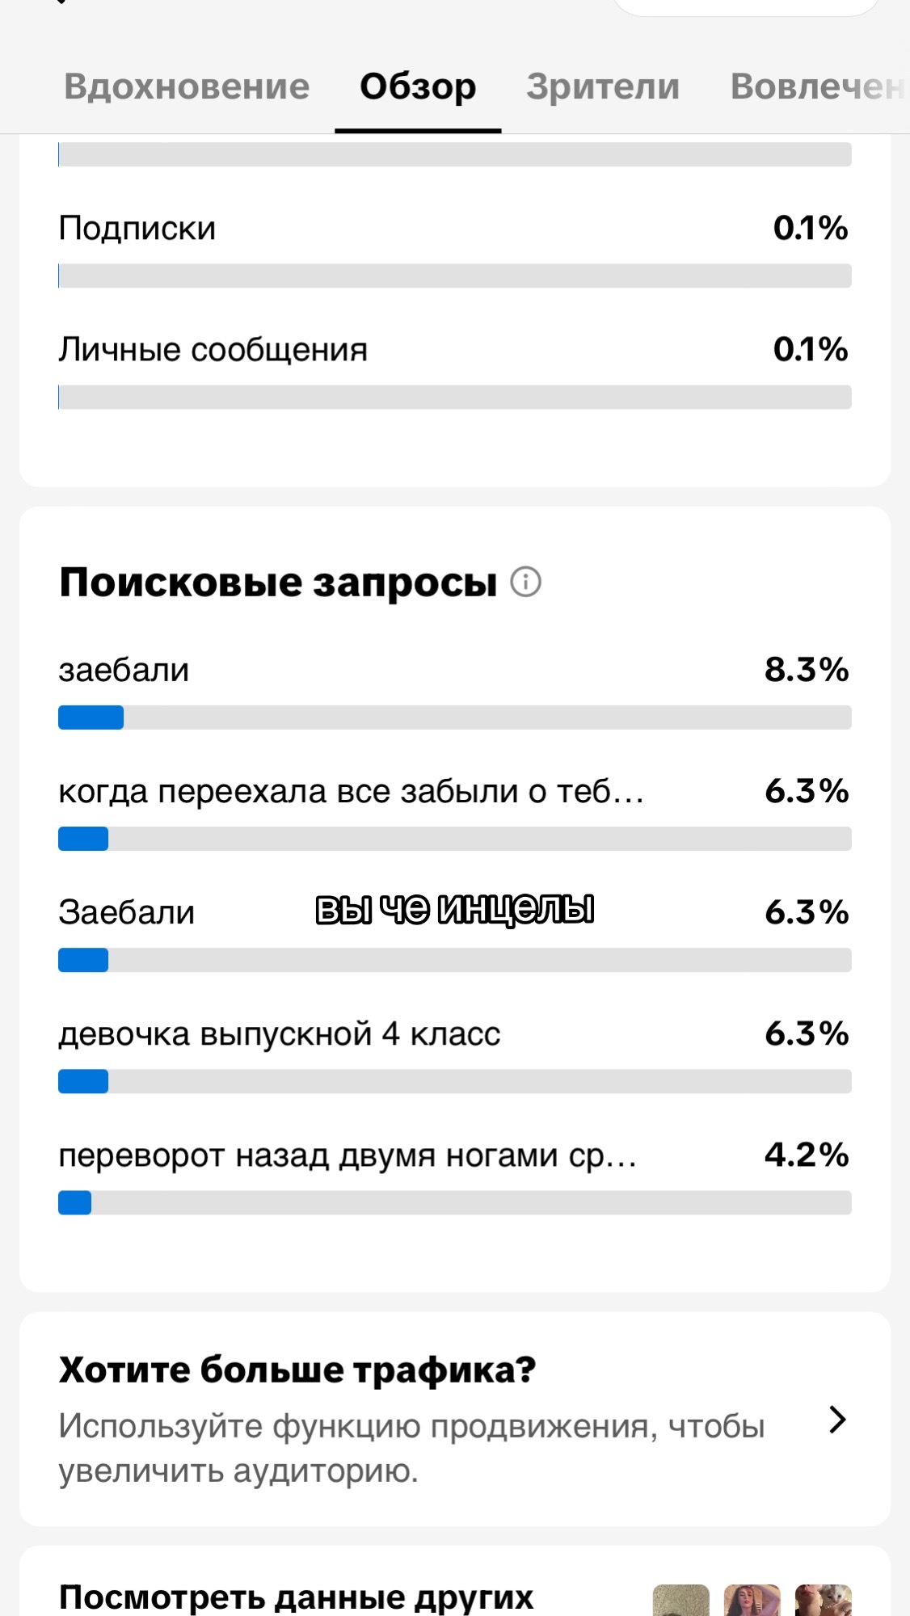The height and width of the screenshot is (1616, 910).
Task: Tap the заебали 8.3% progress bar
Action: [x=455, y=718]
